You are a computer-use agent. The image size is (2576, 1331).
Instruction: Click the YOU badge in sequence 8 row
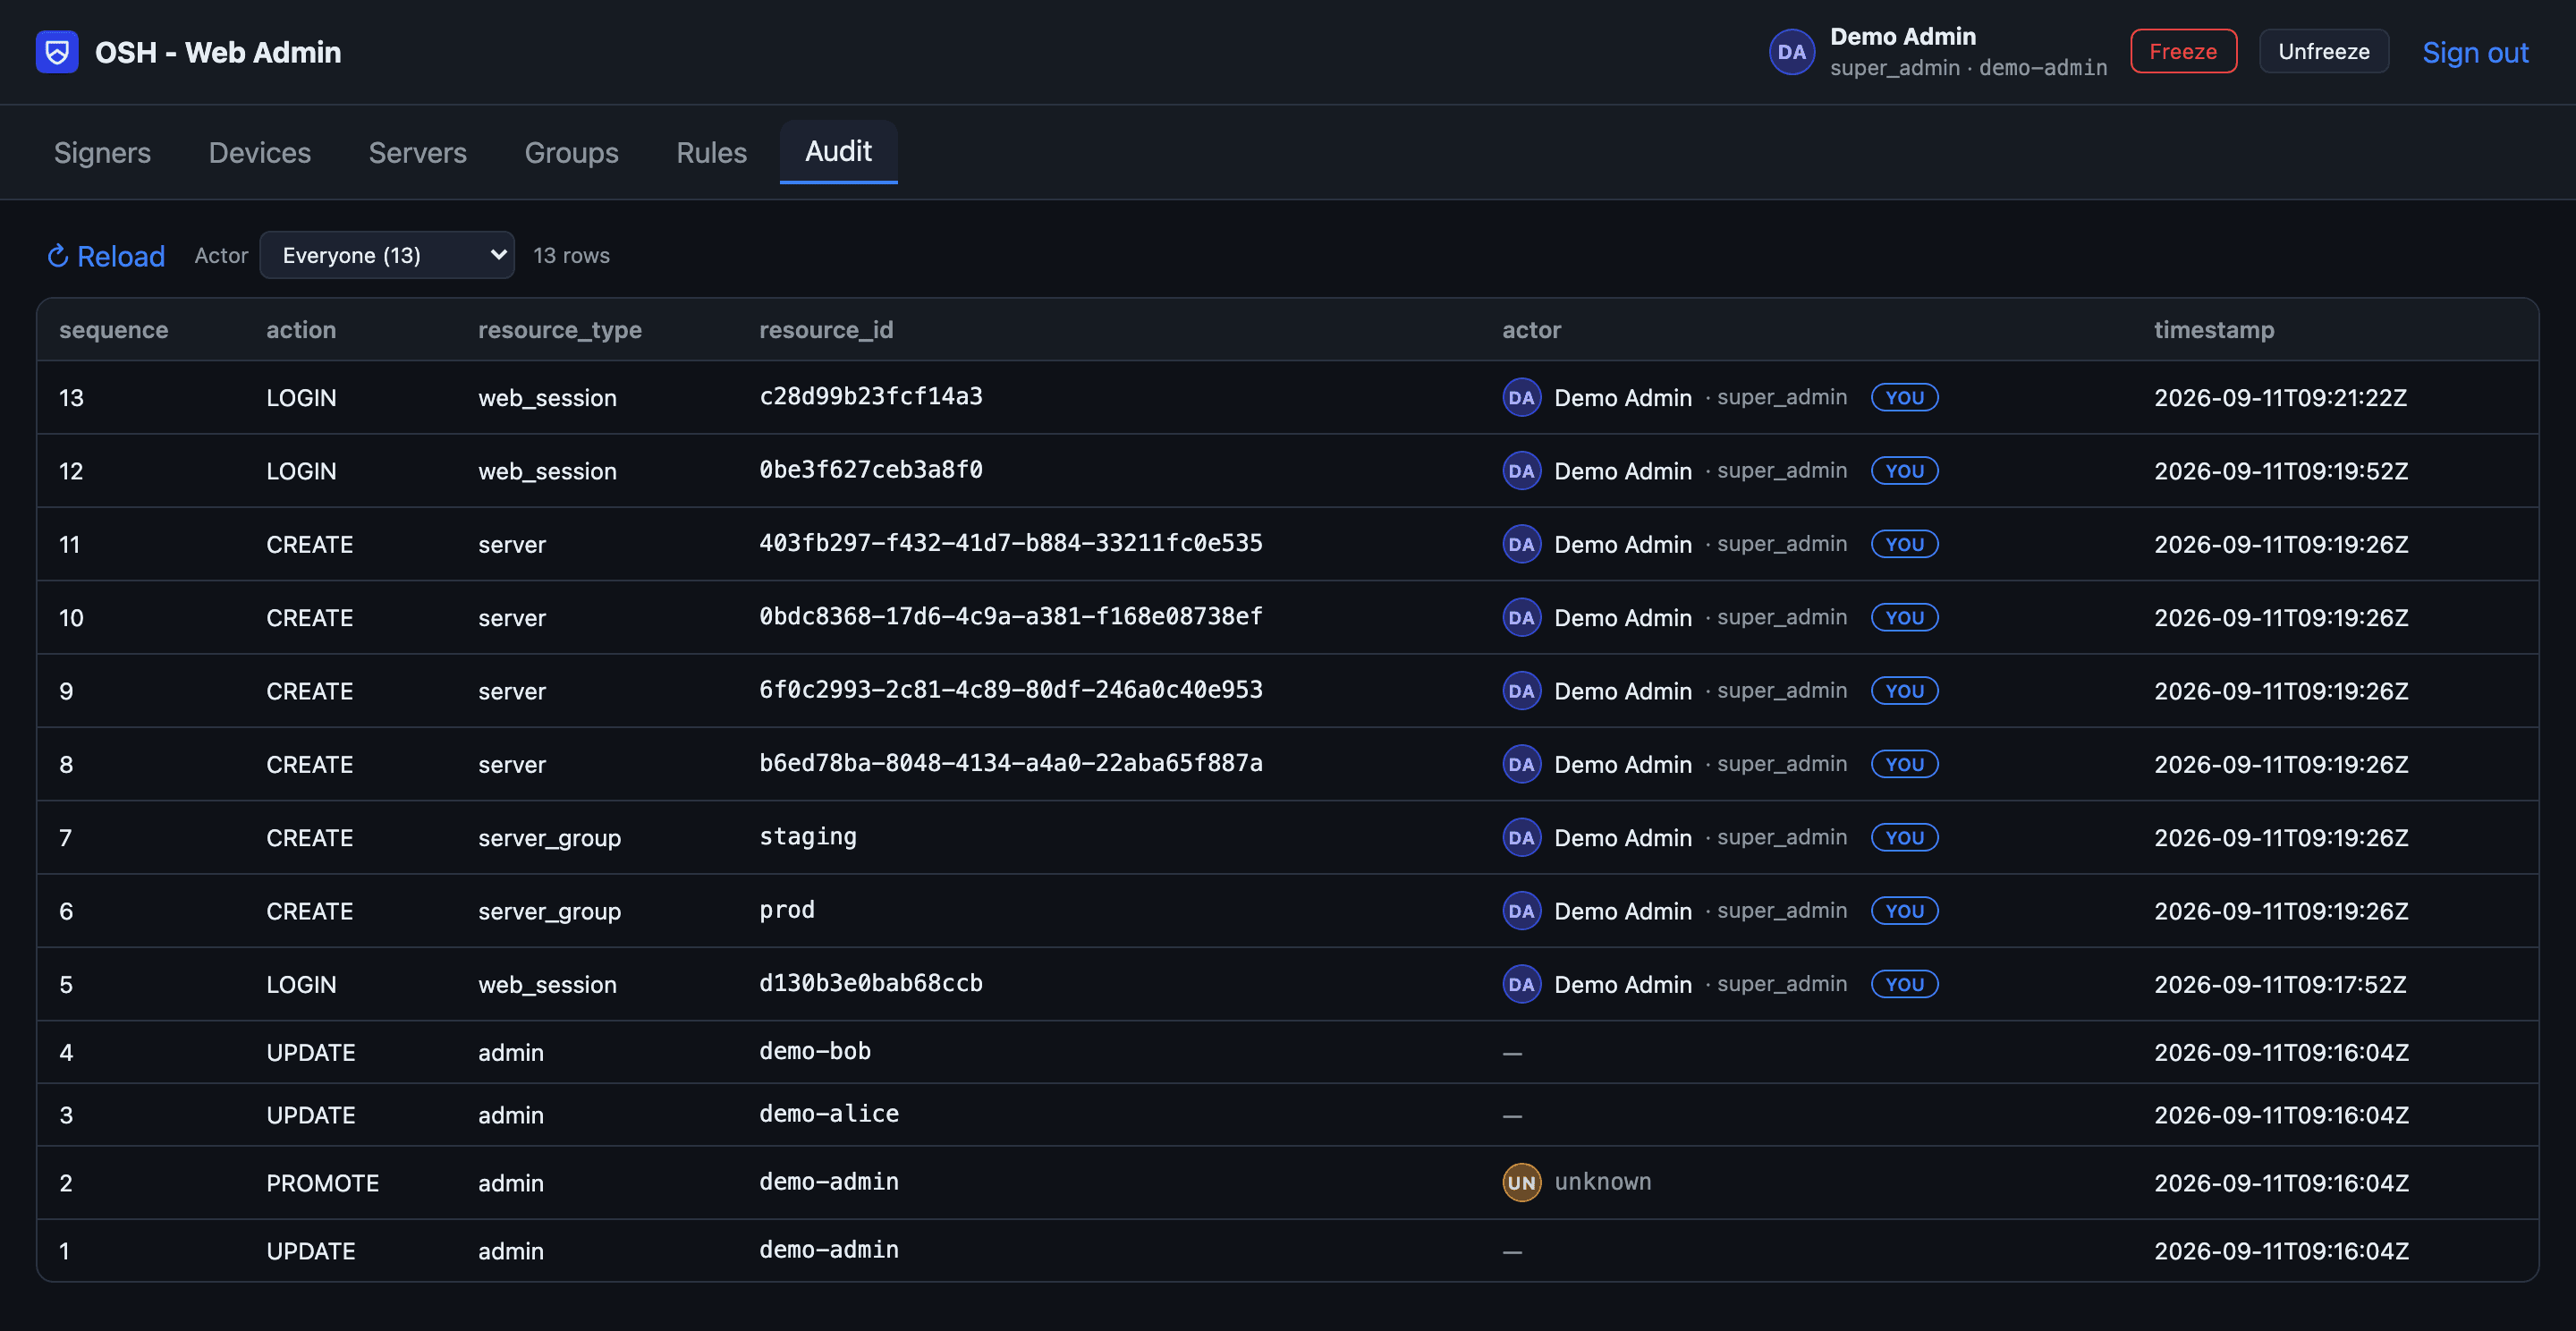pyautogui.click(x=1904, y=764)
